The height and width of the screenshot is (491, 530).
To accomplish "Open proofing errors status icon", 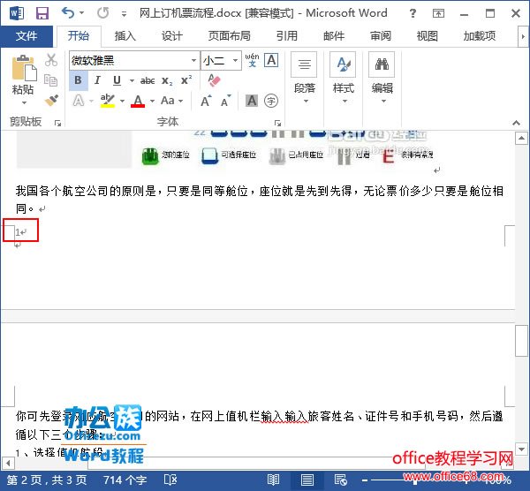I will (x=170, y=480).
